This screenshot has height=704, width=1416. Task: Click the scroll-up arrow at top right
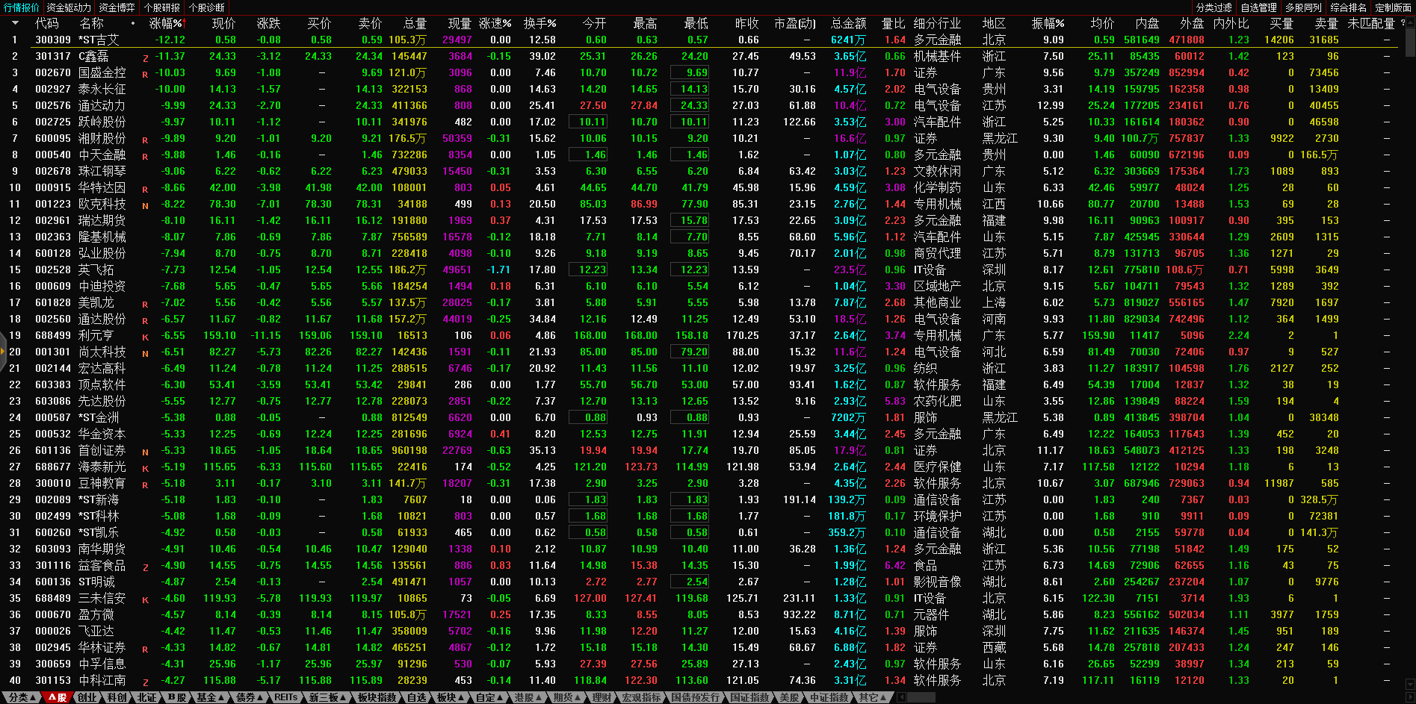click(1409, 22)
